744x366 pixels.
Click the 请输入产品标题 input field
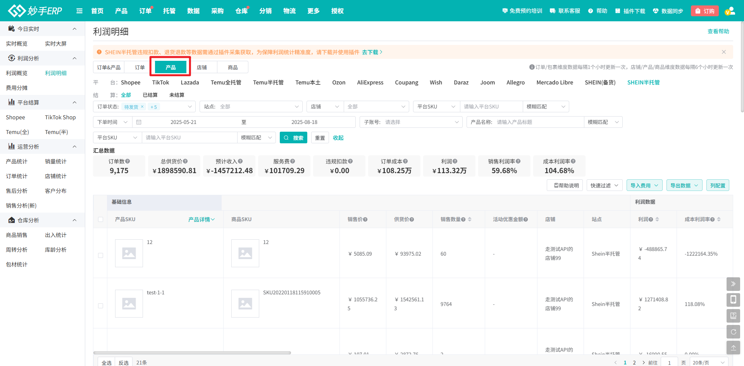[539, 122]
